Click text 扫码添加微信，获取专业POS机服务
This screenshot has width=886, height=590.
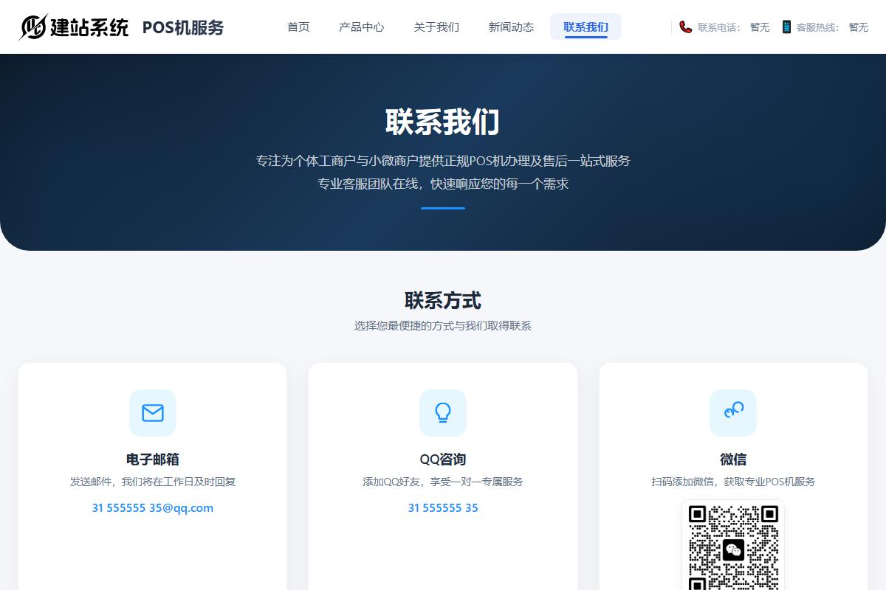pyautogui.click(x=733, y=482)
